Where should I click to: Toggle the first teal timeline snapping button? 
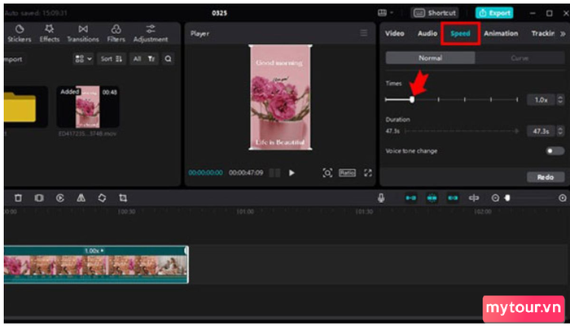point(410,197)
